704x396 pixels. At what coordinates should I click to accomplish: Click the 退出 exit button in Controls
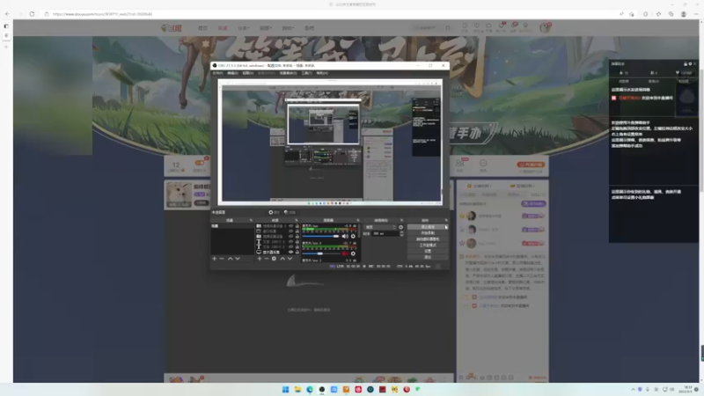point(428,257)
